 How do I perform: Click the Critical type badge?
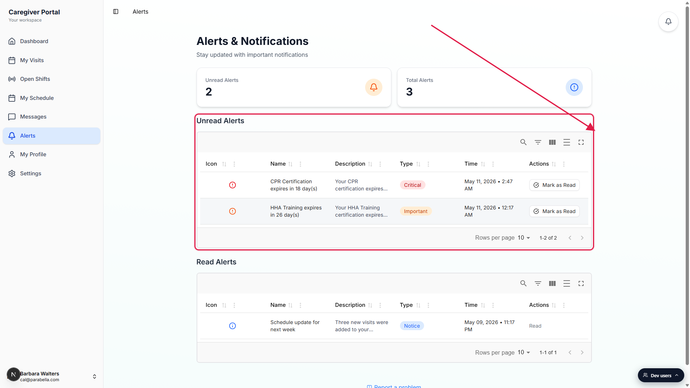point(413,185)
